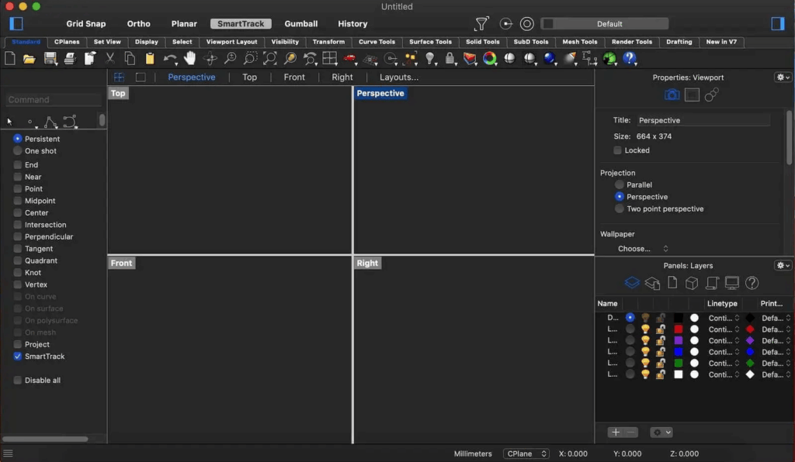Switch to the Front viewport tab
The height and width of the screenshot is (462, 795).
click(x=294, y=77)
